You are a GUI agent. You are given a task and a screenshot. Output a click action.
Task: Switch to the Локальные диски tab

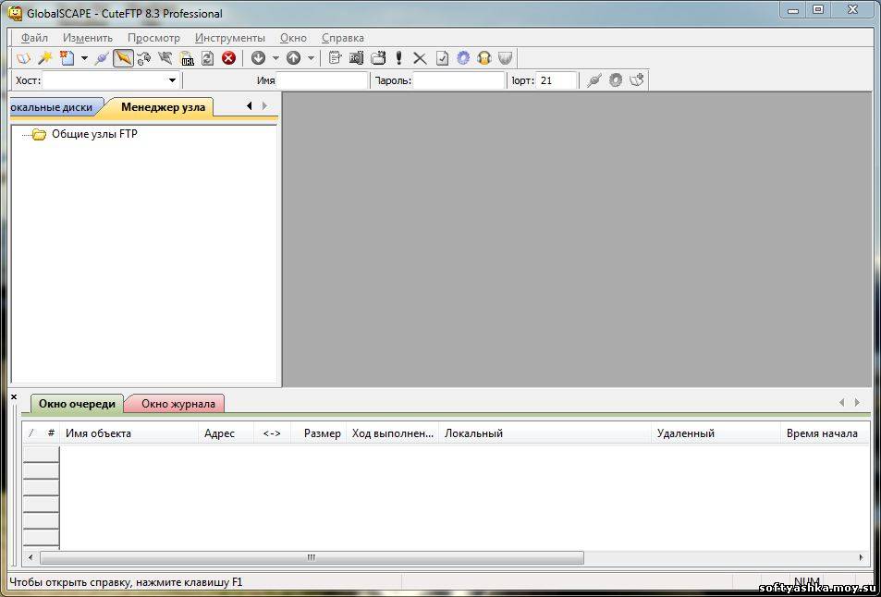tap(54, 107)
